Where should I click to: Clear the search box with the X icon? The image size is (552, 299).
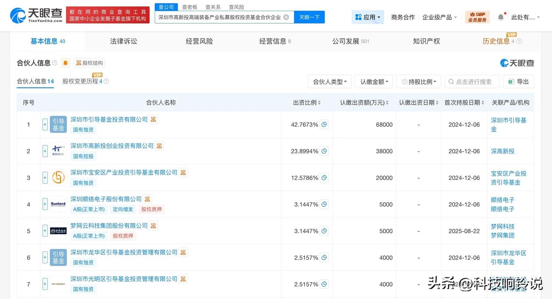[286, 17]
